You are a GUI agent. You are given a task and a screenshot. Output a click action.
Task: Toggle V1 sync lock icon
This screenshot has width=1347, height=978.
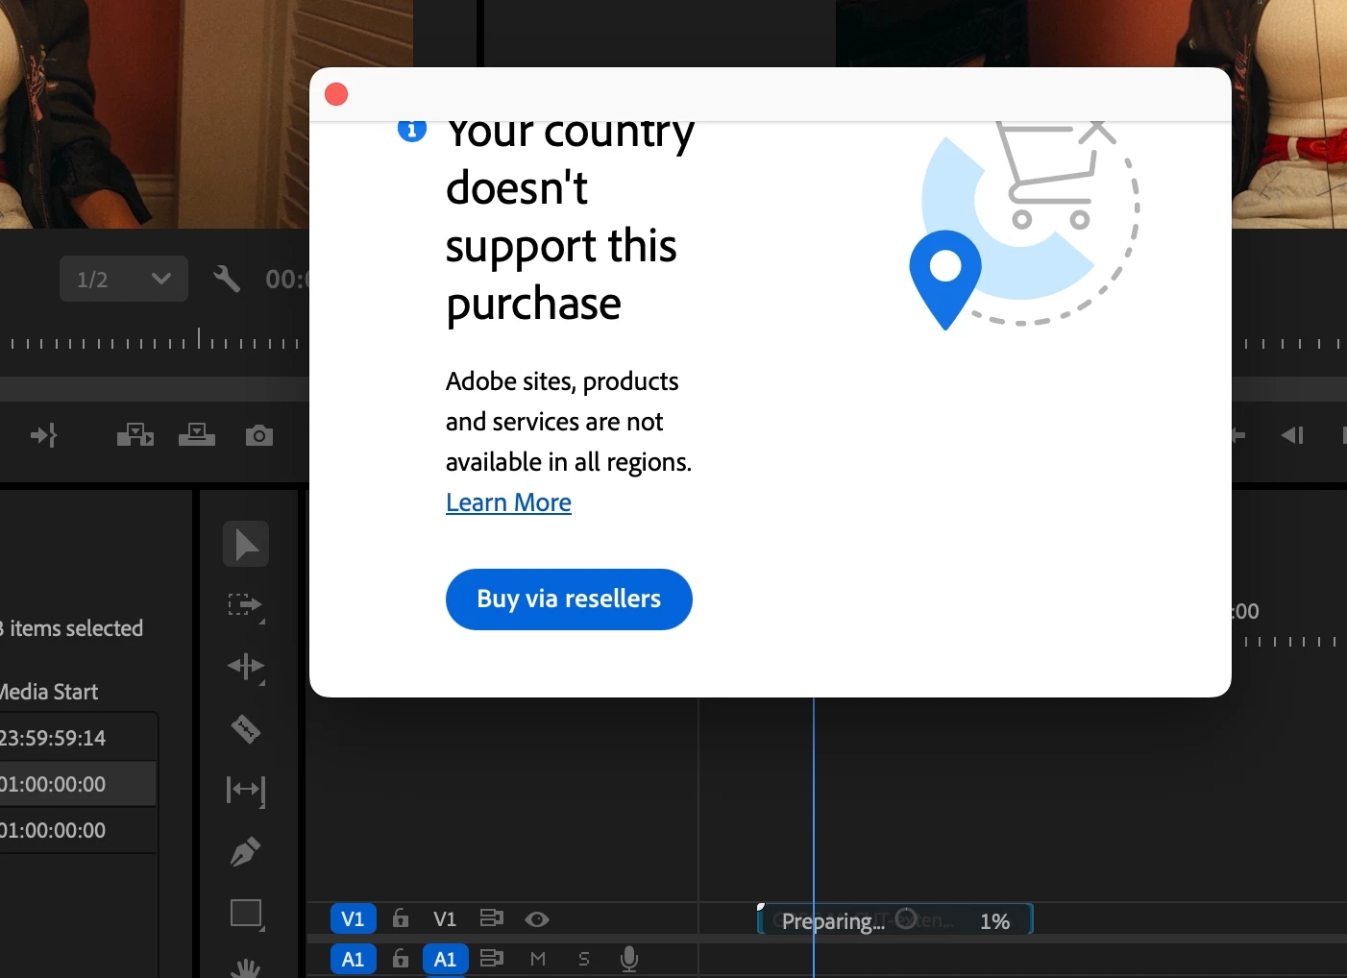(x=492, y=918)
